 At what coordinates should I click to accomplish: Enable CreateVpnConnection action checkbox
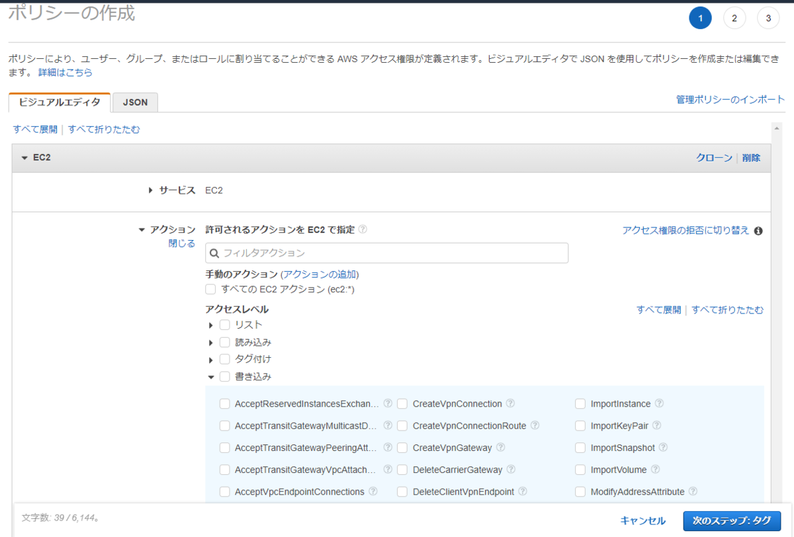pos(402,403)
